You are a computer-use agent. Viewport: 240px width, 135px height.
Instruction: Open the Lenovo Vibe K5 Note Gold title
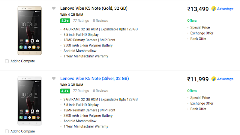94,8
